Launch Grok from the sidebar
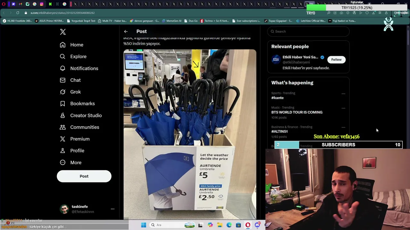The height and width of the screenshot is (230, 410). pos(70,92)
